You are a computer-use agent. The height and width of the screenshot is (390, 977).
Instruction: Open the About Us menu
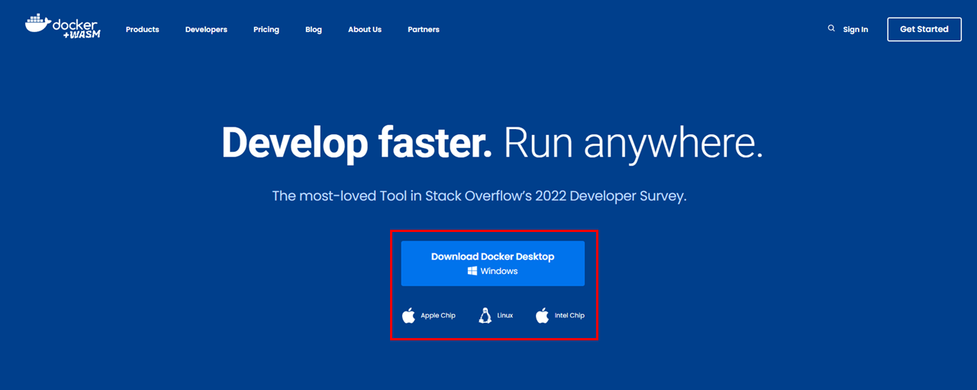point(365,30)
